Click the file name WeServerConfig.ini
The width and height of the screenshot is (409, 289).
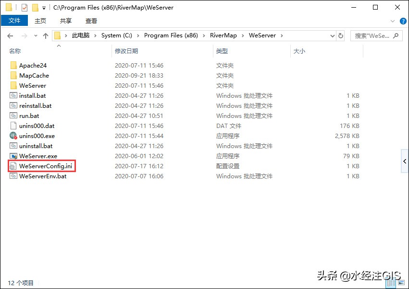click(x=46, y=166)
